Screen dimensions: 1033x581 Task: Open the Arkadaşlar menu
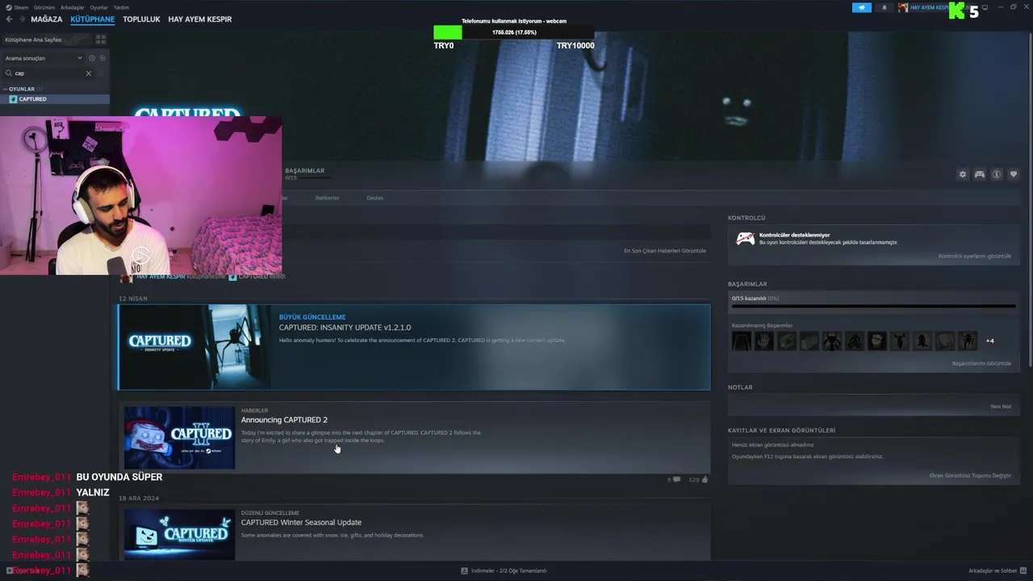[x=72, y=7]
